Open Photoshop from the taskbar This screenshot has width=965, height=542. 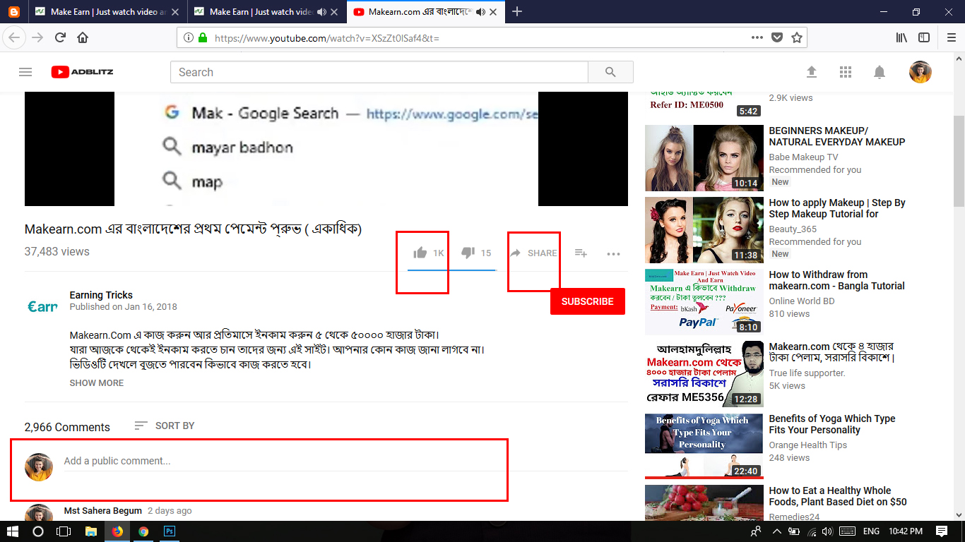170,531
